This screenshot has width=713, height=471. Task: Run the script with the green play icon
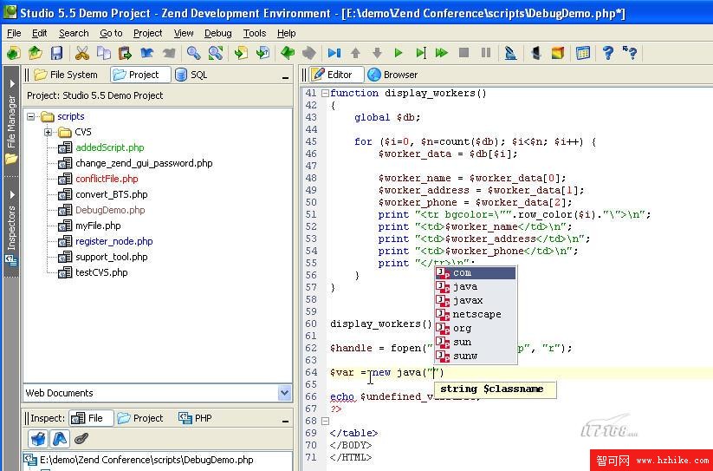click(x=399, y=53)
